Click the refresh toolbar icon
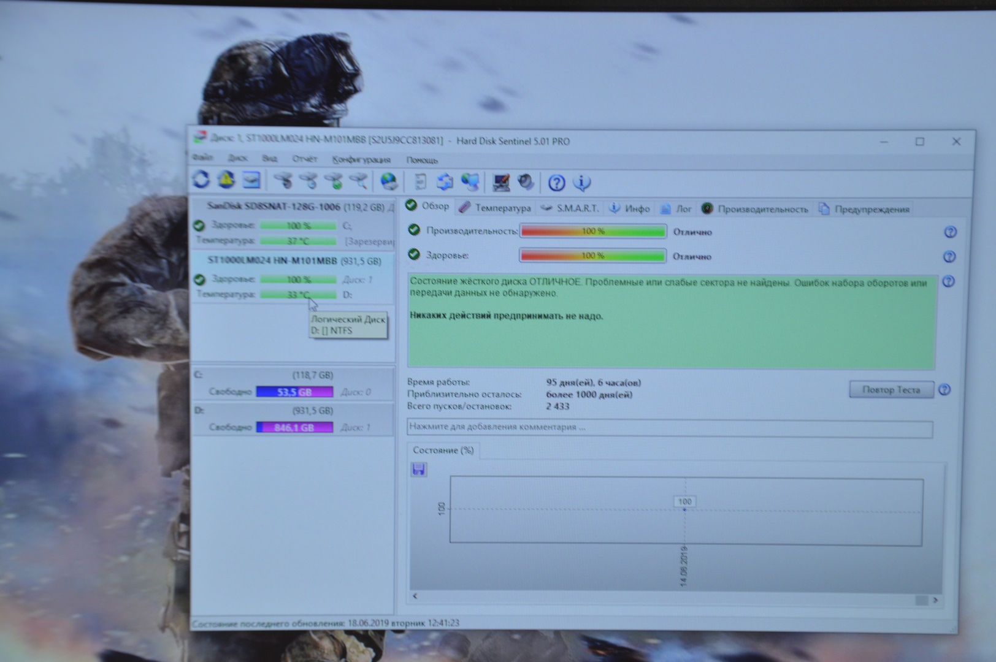 (201, 180)
